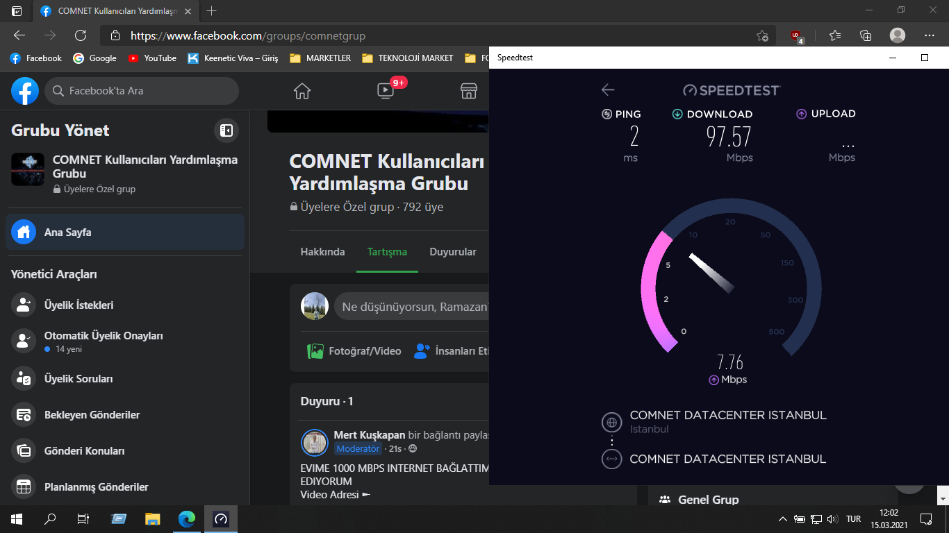This screenshot has width=949, height=533.
Task: Expand TEKNOLOJİ MARKET bookmarks folder
Action: [x=407, y=58]
